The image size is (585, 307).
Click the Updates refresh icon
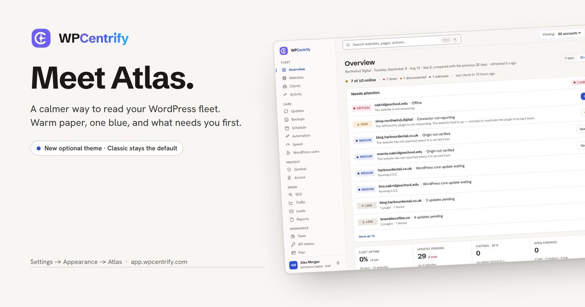coord(286,111)
